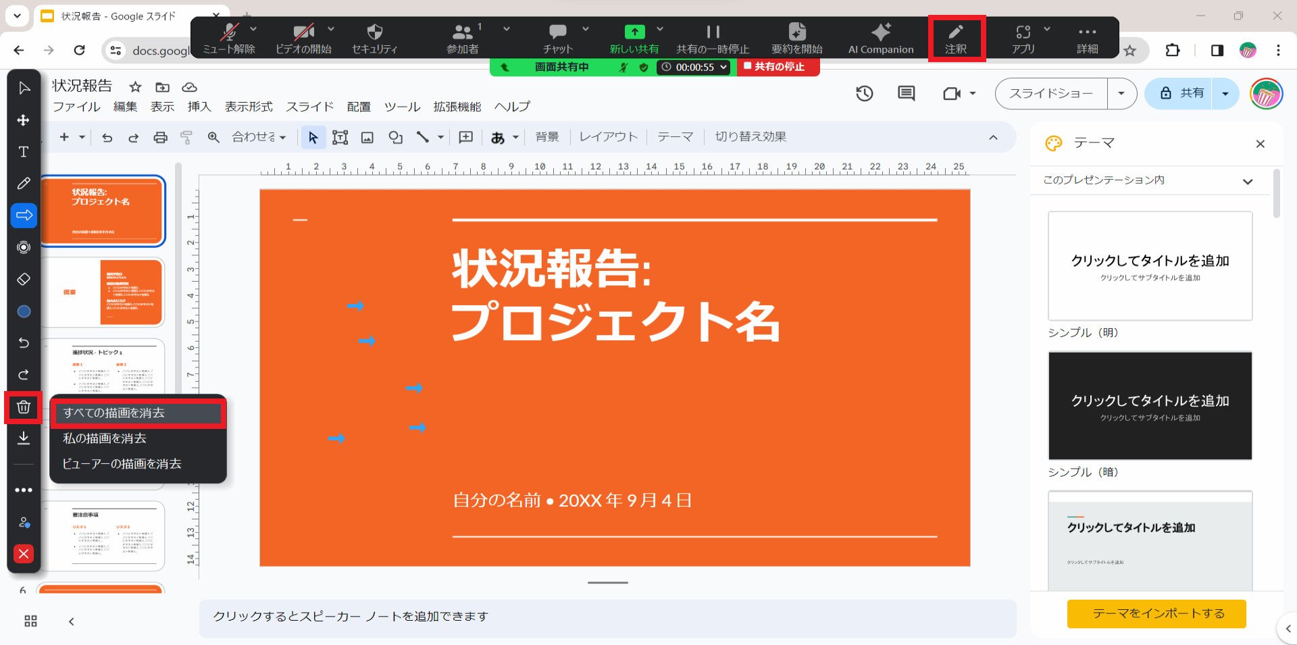Viewport: 1297px width, 645px height.
Task: Open the 合わせる zoom level dropdown
Action: pyautogui.click(x=259, y=138)
